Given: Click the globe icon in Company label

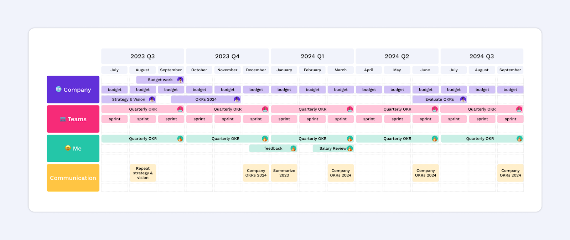Looking at the screenshot, I should point(59,89).
